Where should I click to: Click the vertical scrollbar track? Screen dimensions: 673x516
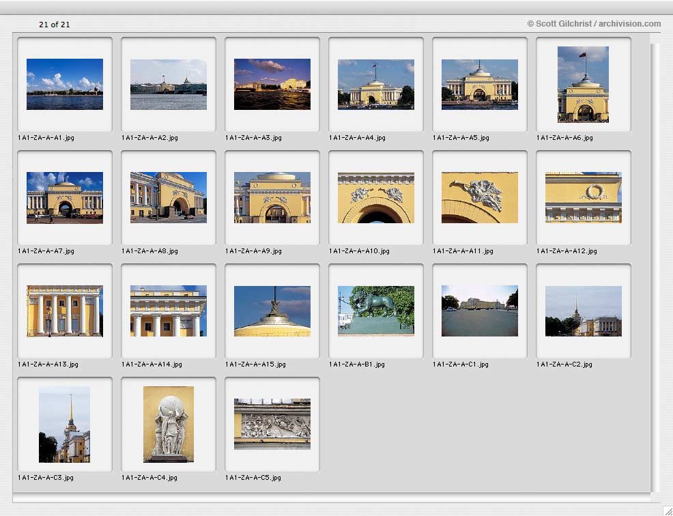[x=655, y=268]
